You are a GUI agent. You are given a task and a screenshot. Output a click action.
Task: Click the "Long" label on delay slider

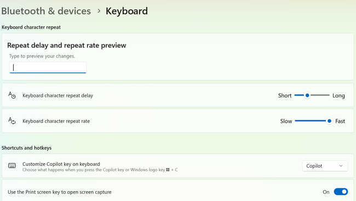click(x=338, y=96)
